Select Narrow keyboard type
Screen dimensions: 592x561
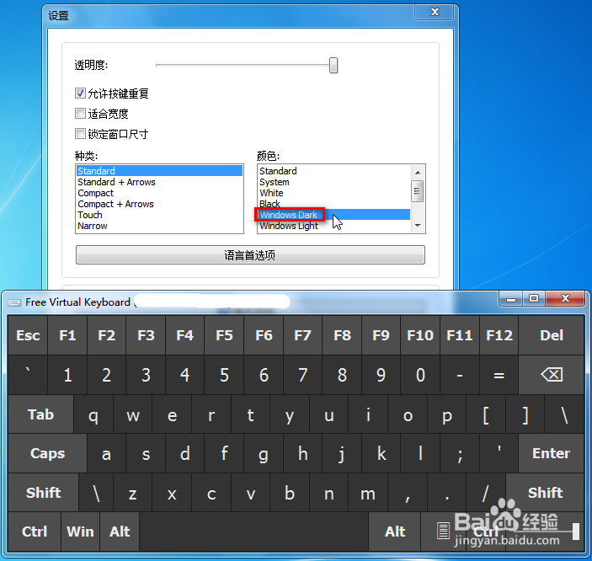pos(159,226)
